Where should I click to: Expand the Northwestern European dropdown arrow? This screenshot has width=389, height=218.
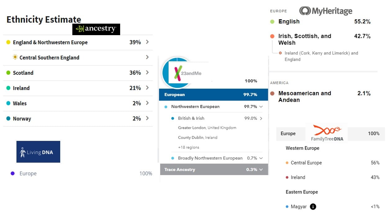tap(261, 107)
